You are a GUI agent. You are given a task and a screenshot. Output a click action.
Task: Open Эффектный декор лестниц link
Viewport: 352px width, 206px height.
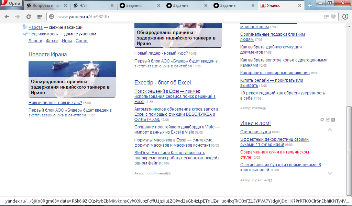tap(274, 142)
